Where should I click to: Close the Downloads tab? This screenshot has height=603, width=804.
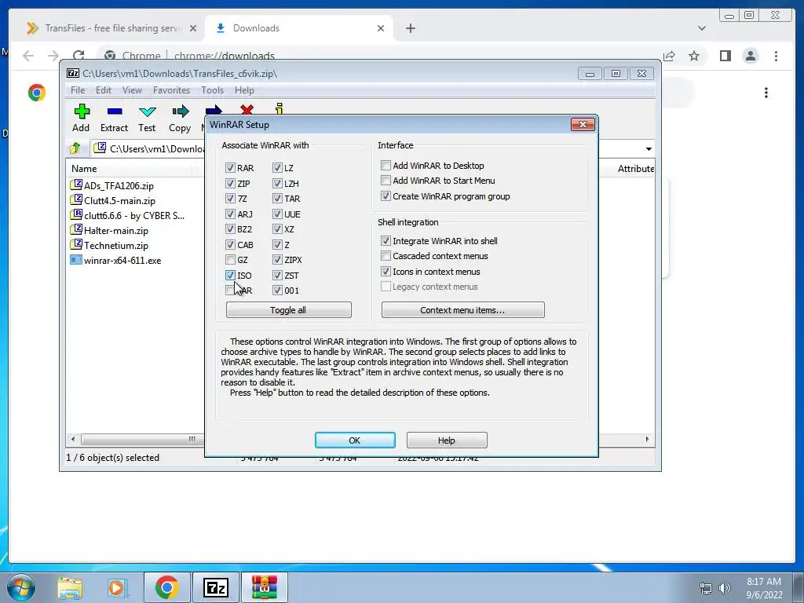pos(381,28)
